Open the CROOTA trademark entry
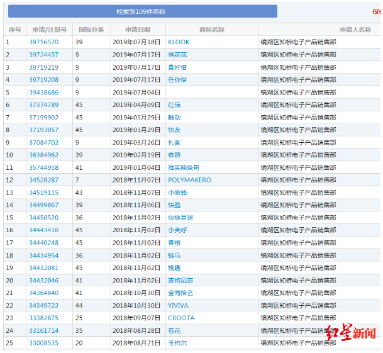 click(181, 318)
